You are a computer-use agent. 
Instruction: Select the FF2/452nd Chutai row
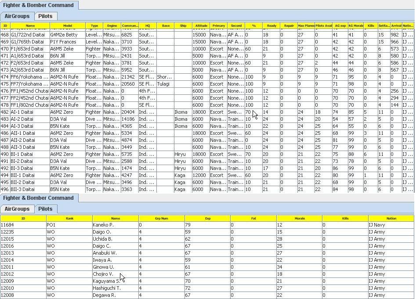(207, 98)
